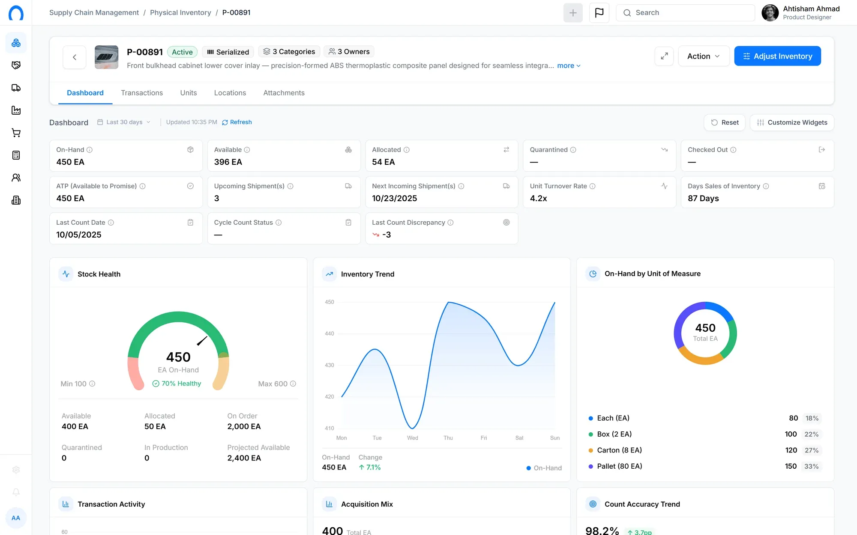Open the handshake sidebar icon
This screenshot has height=535, width=857.
(x=16, y=65)
